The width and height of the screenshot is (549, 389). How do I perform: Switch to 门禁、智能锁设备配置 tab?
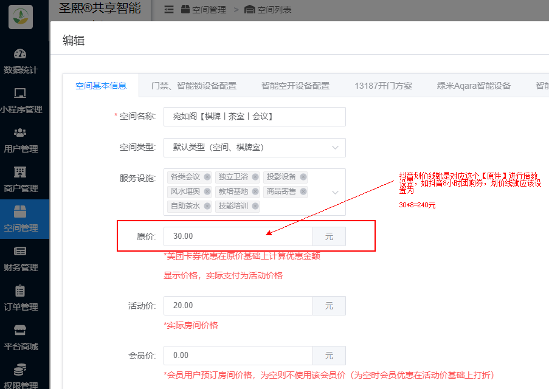(x=193, y=86)
